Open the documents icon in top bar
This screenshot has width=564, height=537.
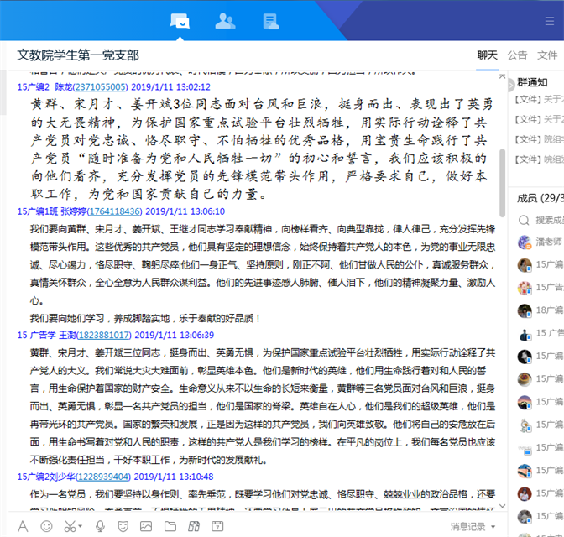[x=270, y=21]
